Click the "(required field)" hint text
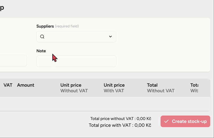214x138 pixels. click(x=67, y=26)
